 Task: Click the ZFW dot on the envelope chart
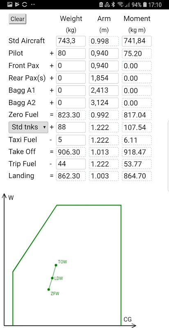tap(48, 289)
